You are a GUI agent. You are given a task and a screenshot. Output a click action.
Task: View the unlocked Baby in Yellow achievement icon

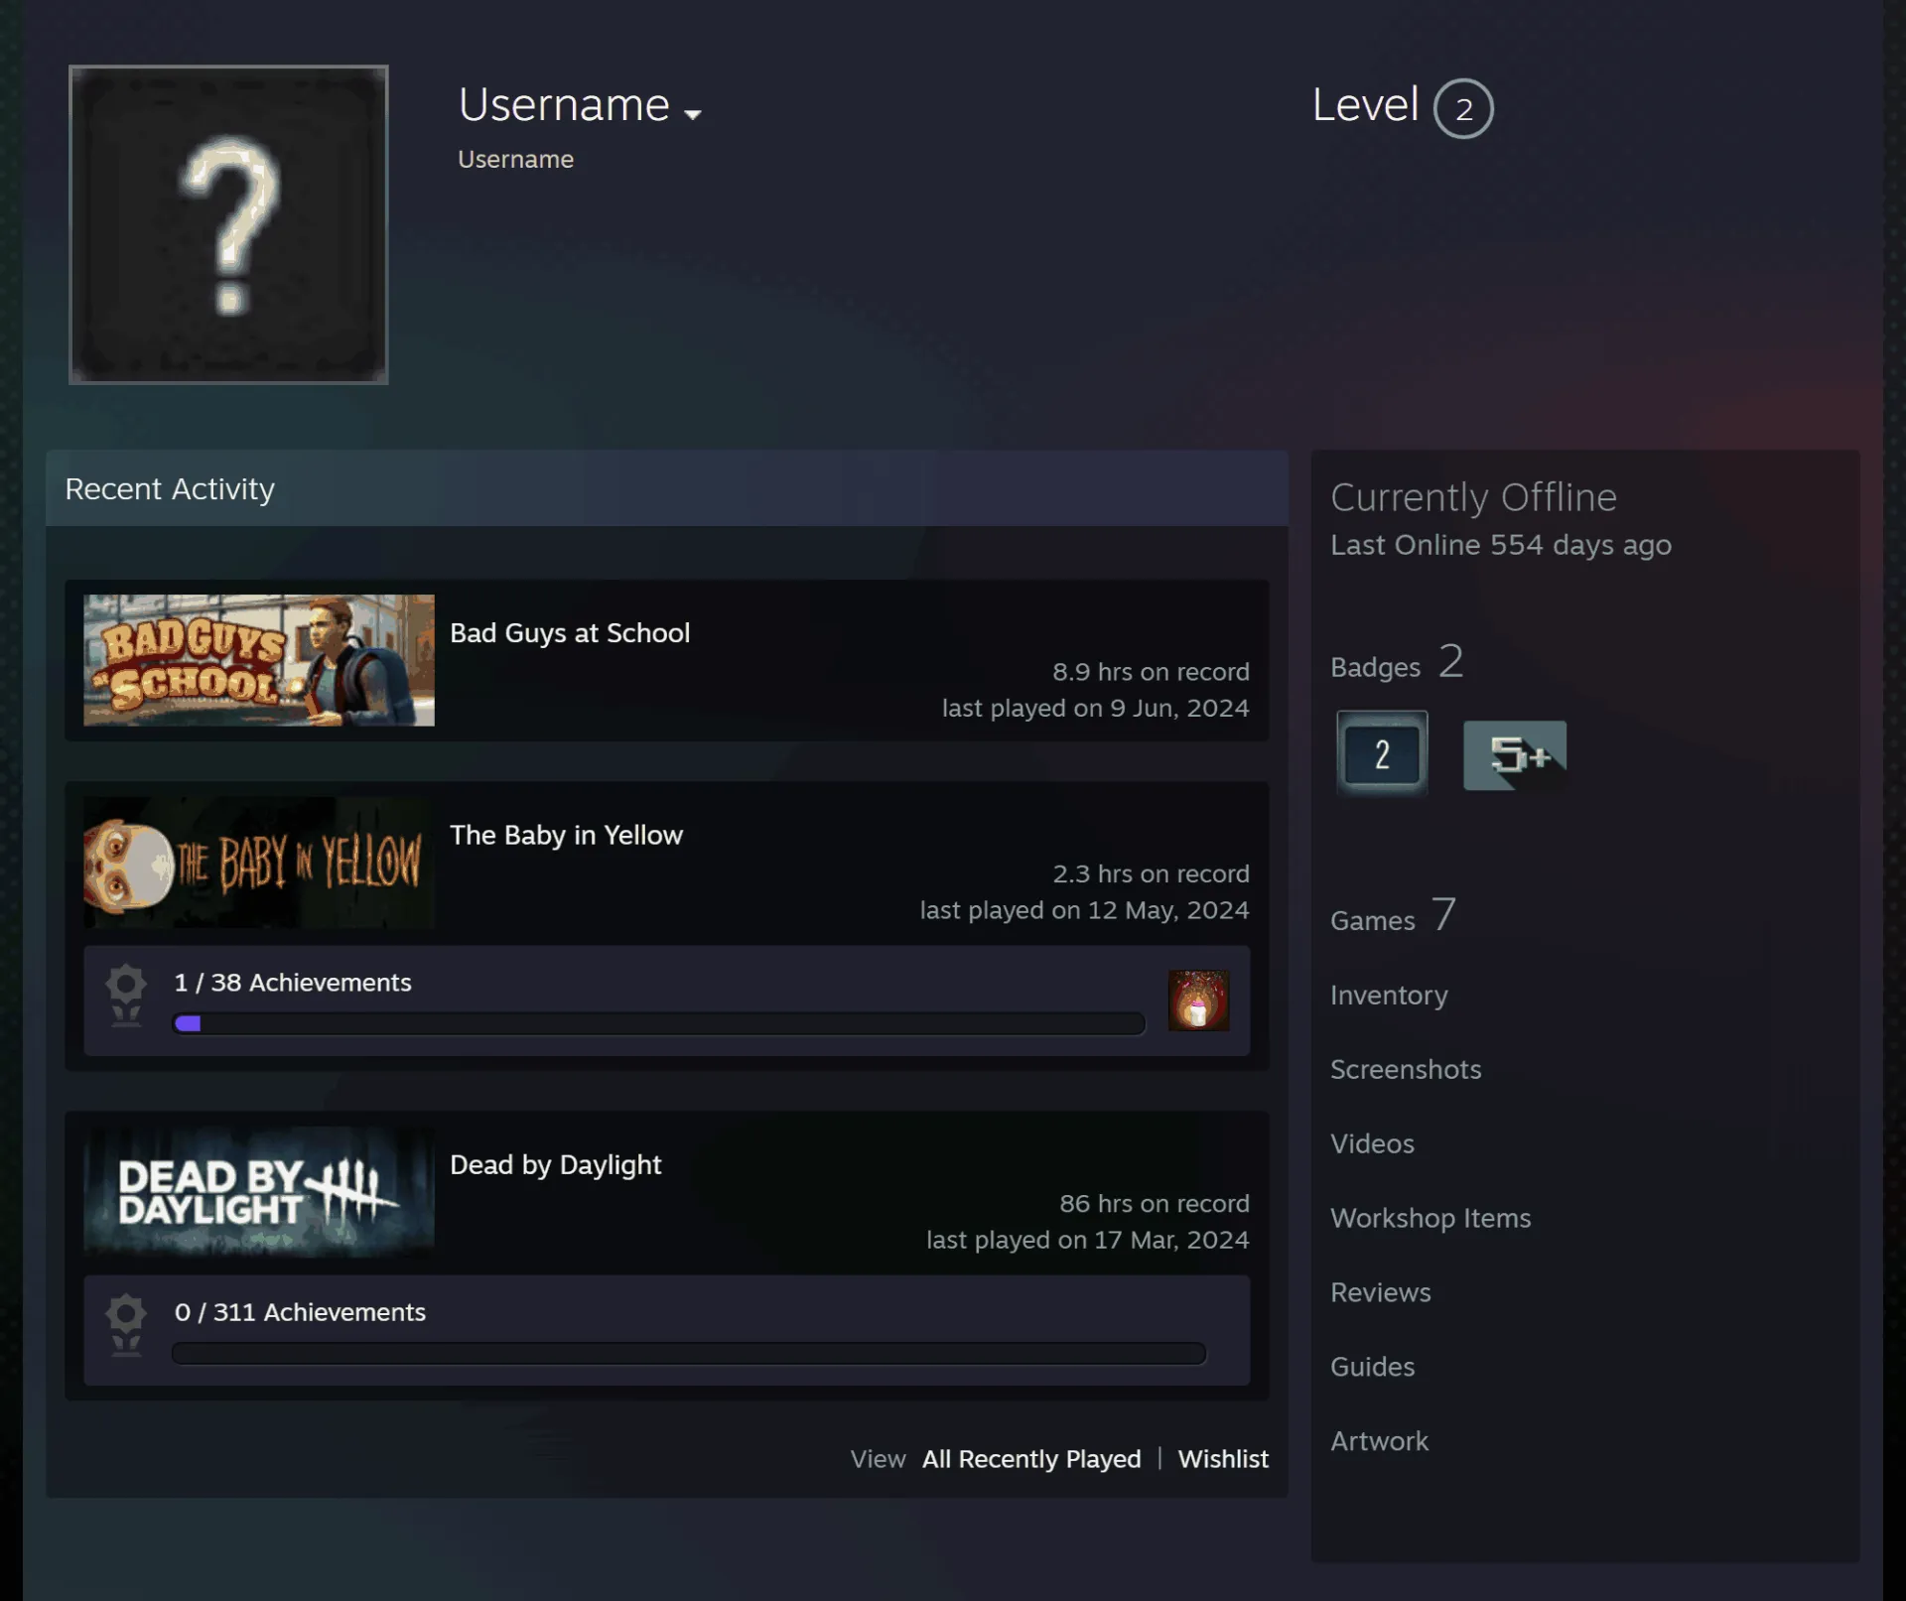1198,1001
